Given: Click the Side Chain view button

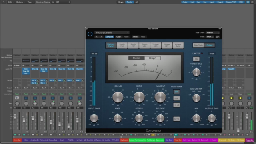Looking at the screenshot, I should click(198, 45).
